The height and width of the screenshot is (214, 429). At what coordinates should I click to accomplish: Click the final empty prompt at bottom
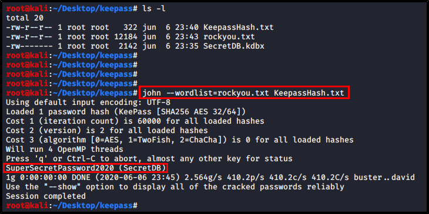[72, 205]
